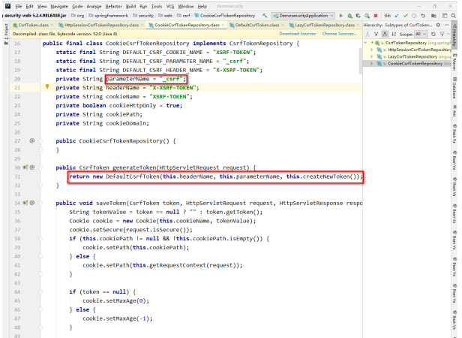Image resolution: width=462 pixels, height=338 pixels.
Task: Open the VCS menu
Action: pyautogui.click(x=170, y=6)
